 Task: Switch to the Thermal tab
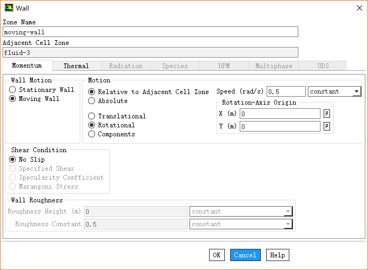[x=76, y=66]
